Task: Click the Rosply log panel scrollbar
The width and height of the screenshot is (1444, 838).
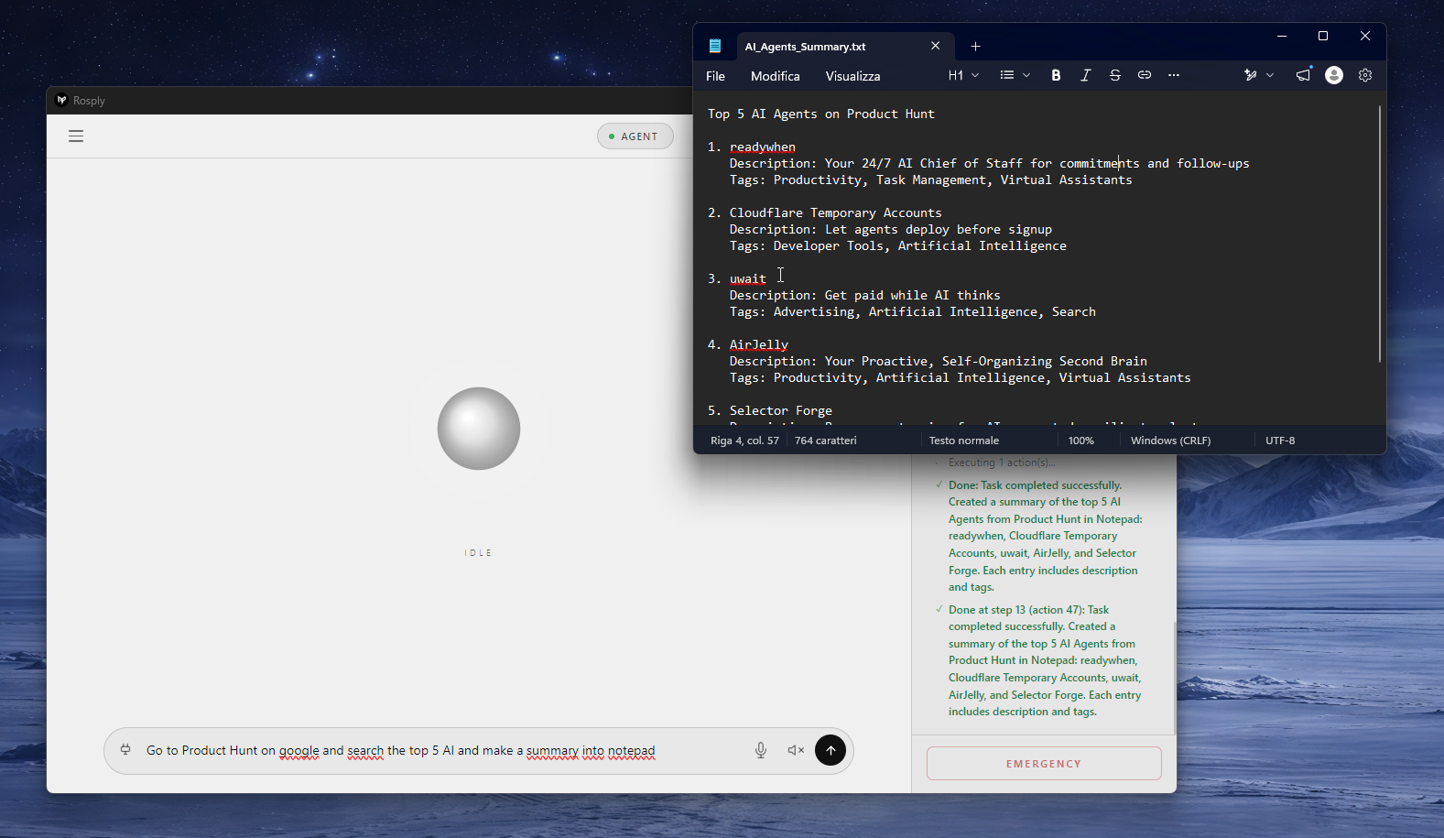Action: click(1174, 678)
